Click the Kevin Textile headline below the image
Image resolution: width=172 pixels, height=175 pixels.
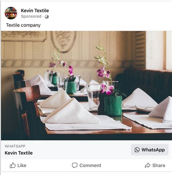pyautogui.click(x=19, y=153)
